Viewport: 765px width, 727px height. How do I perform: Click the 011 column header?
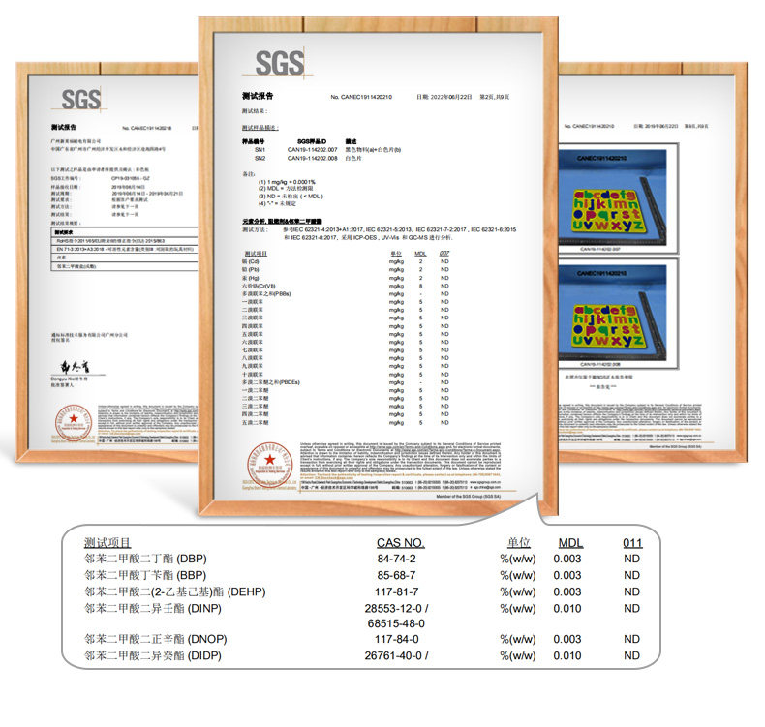pyautogui.click(x=632, y=543)
